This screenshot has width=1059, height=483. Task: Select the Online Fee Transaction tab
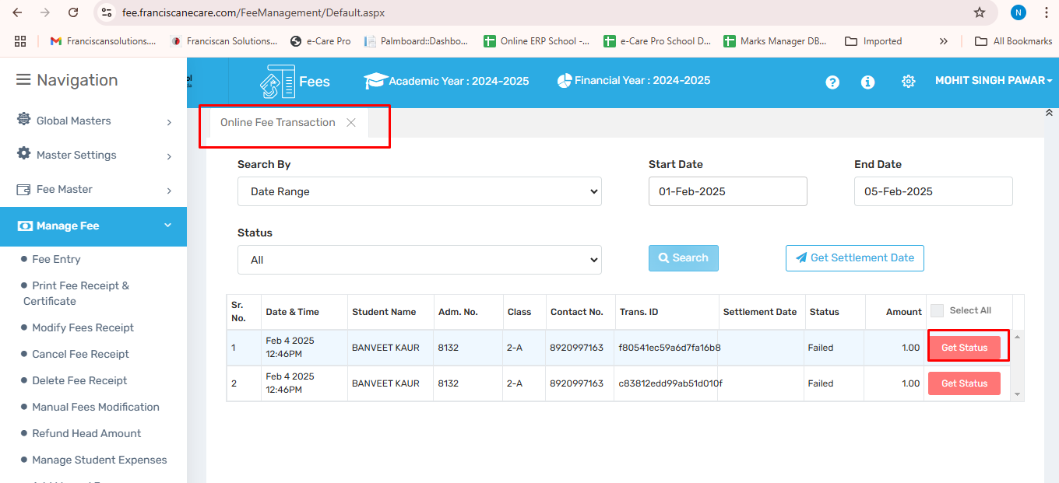pyautogui.click(x=278, y=122)
